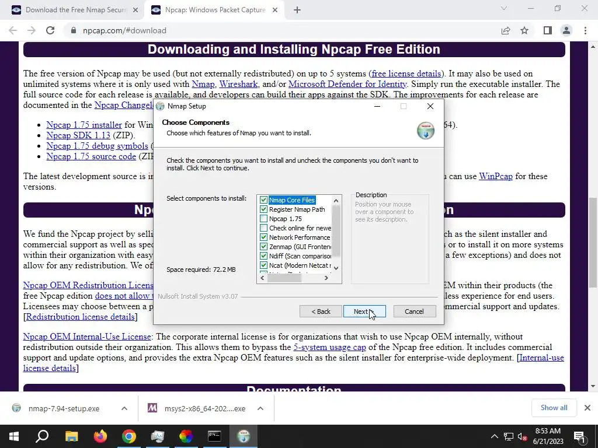Close the downloads bar
Screen dimensions: 598x448
point(587,408)
